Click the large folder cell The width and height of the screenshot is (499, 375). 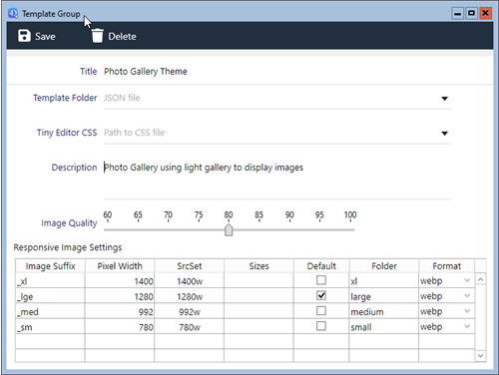click(384, 296)
